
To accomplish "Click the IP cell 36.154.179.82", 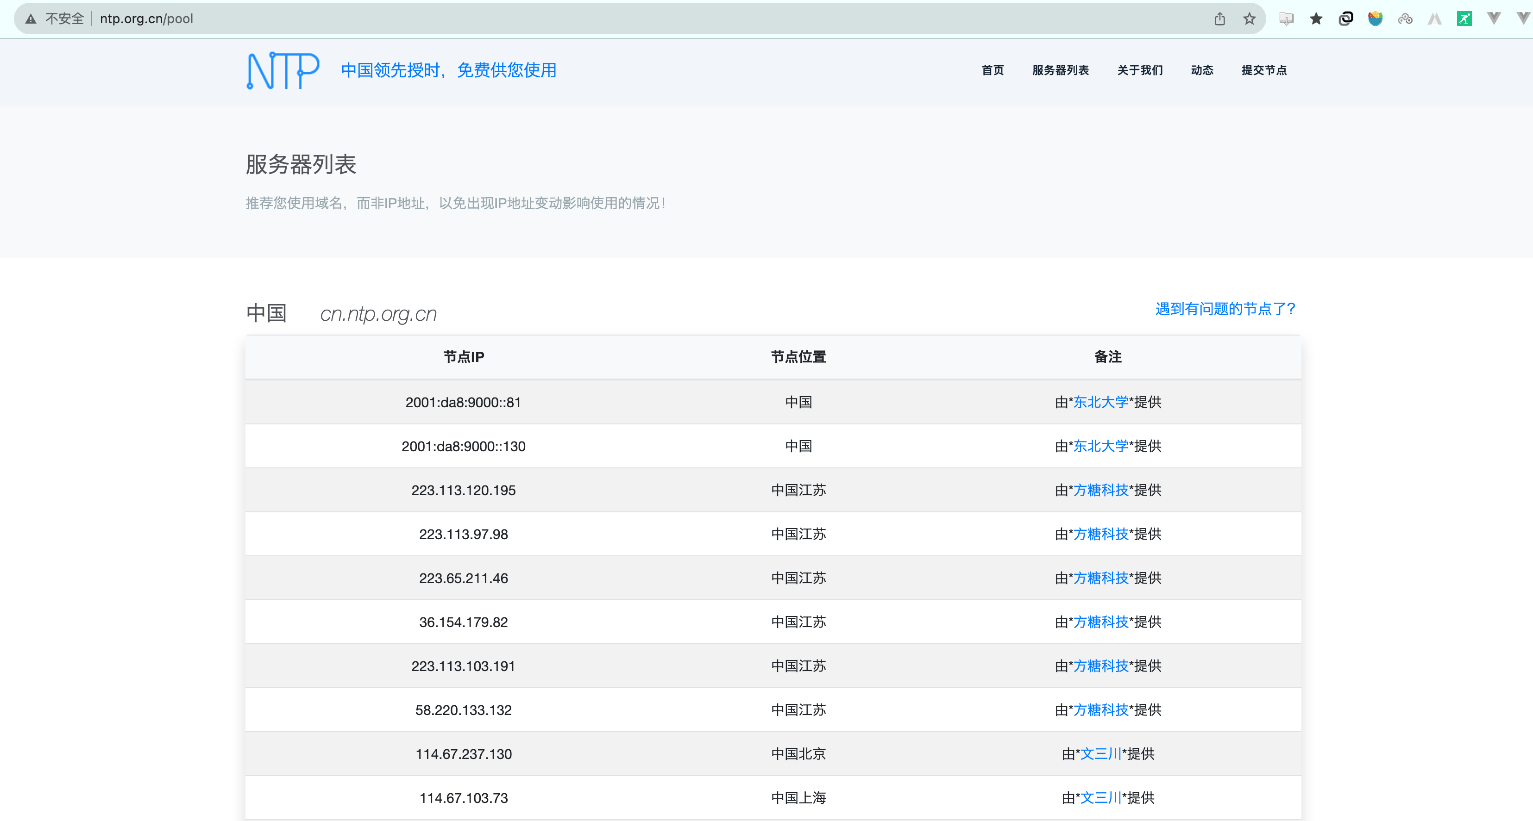I will click(x=463, y=622).
